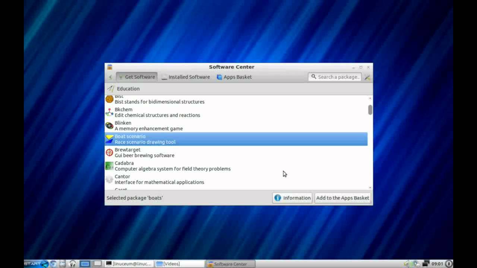Select the Bist package icon
The height and width of the screenshot is (268, 477).
click(109, 99)
